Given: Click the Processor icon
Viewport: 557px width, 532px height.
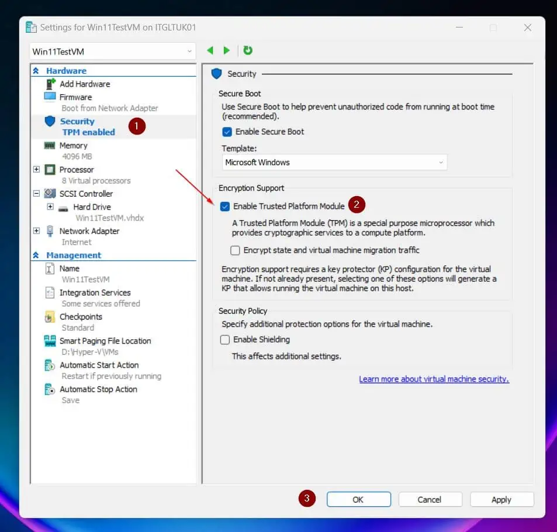Looking at the screenshot, I should point(50,170).
